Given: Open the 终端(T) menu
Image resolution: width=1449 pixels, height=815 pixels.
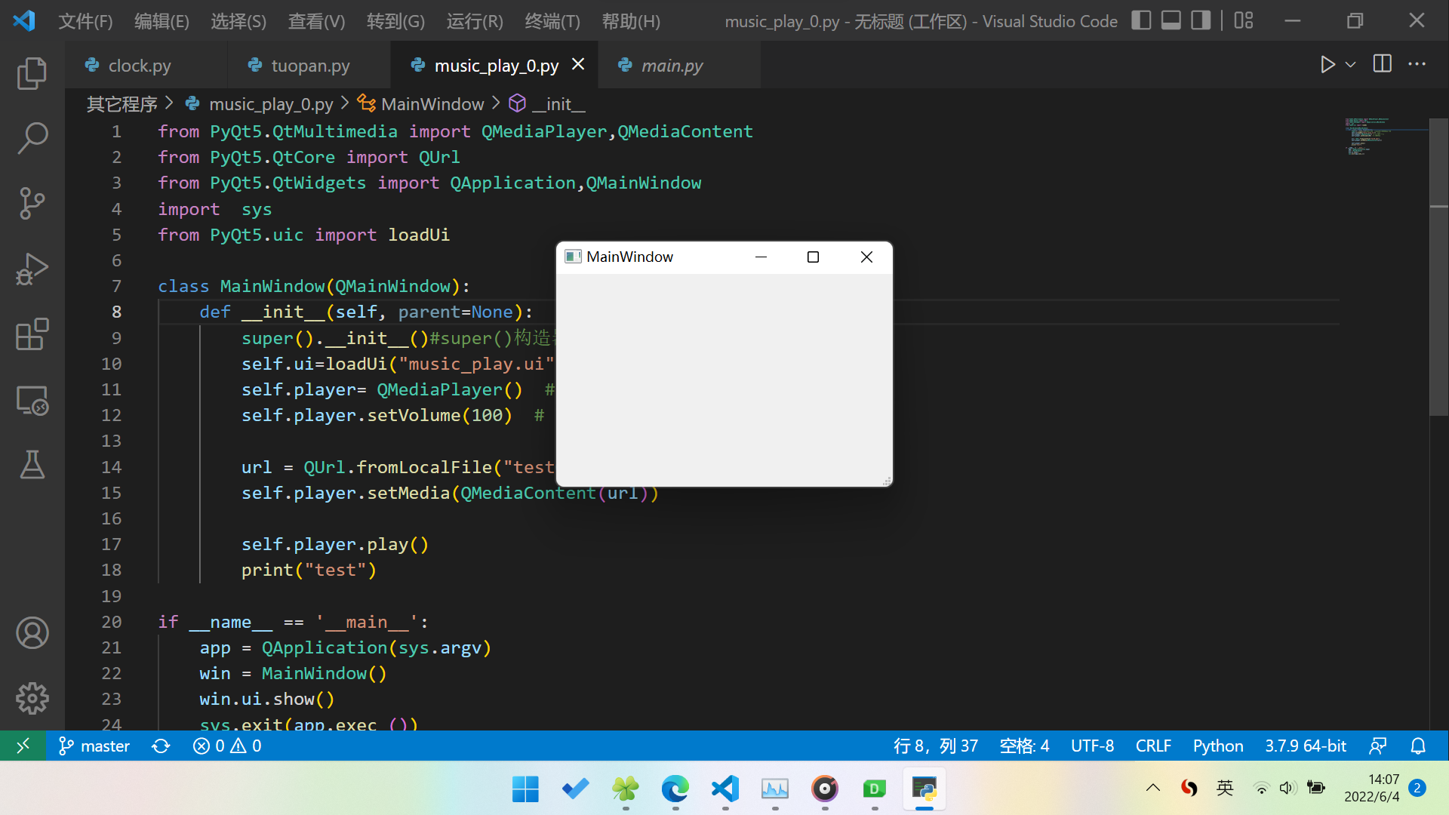Looking at the screenshot, I should click(552, 21).
